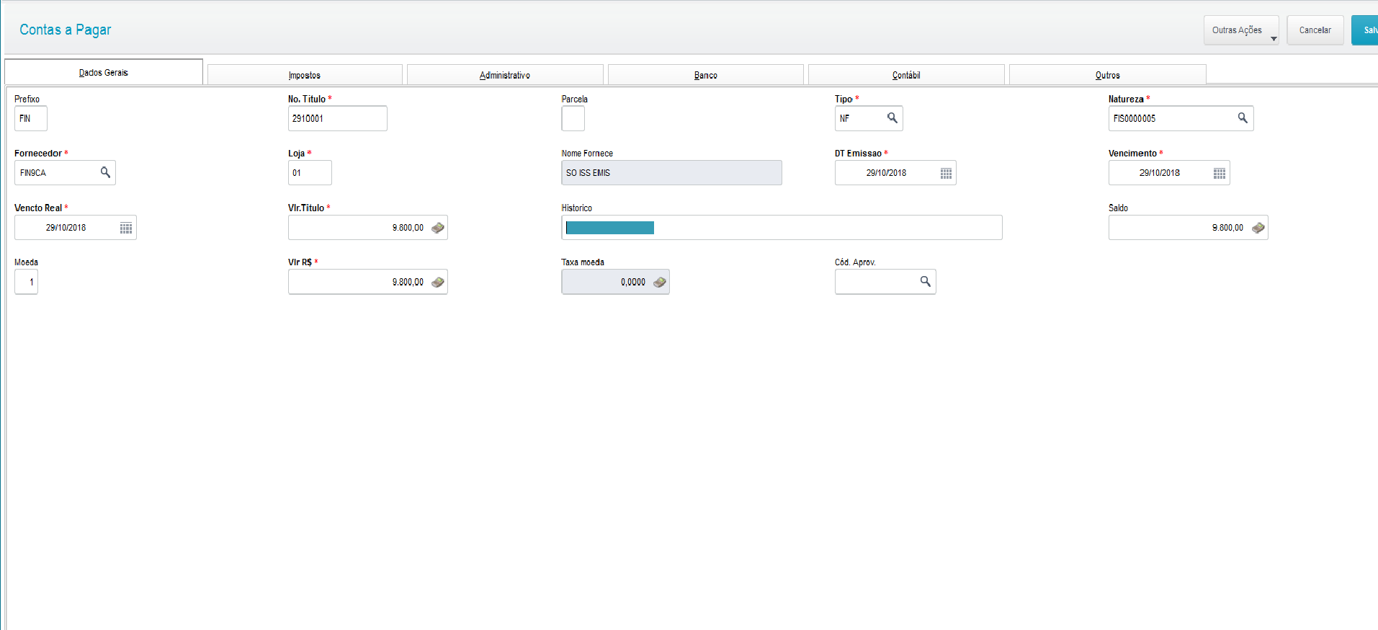Open the Vencimento calendar icon
Image resolution: width=1378 pixels, height=630 pixels.
pos(1219,173)
